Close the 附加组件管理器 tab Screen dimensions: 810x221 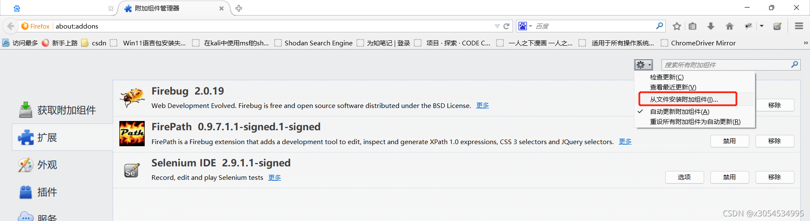221,8
